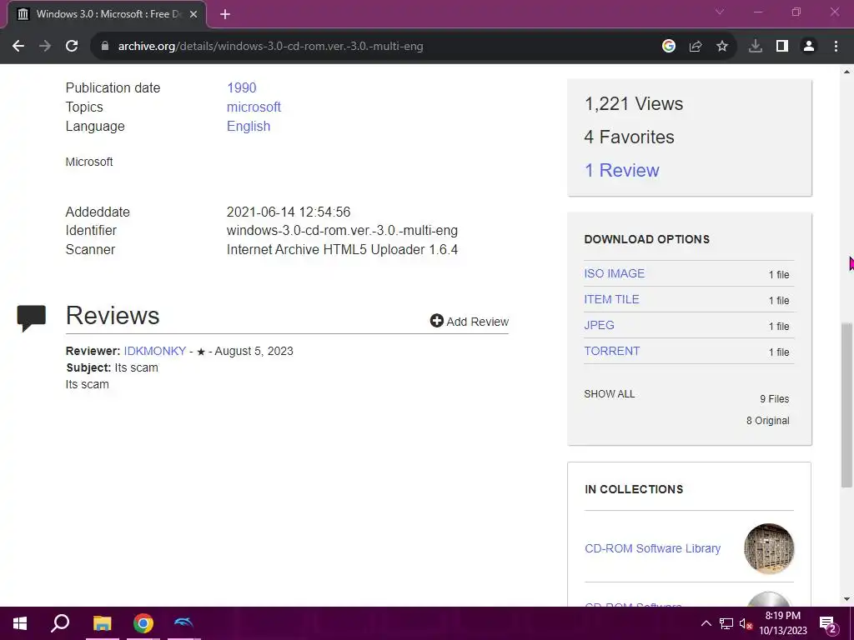Go back to previous page
854x640 pixels.
point(18,47)
